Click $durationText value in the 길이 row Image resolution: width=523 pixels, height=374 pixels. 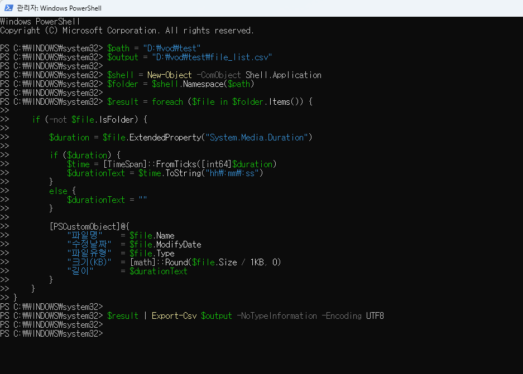pos(159,271)
